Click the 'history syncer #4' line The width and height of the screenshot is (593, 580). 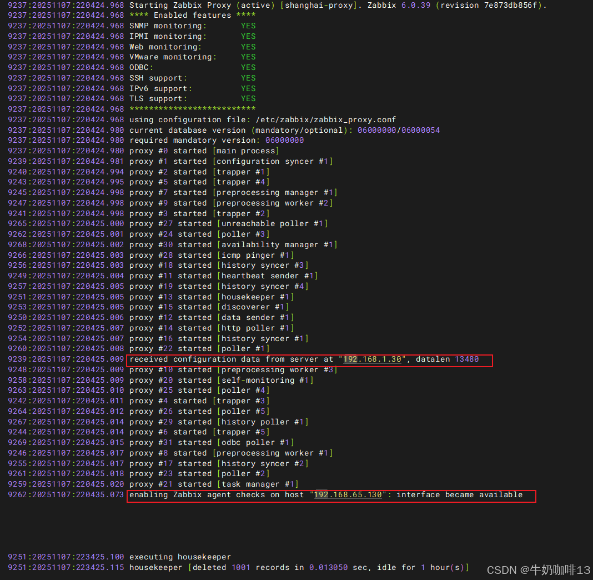(x=158, y=287)
